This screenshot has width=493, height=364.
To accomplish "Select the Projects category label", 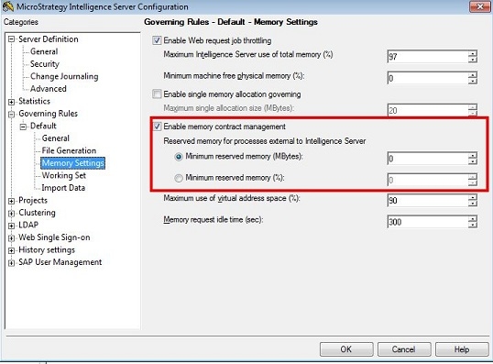I will click(33, 200).
